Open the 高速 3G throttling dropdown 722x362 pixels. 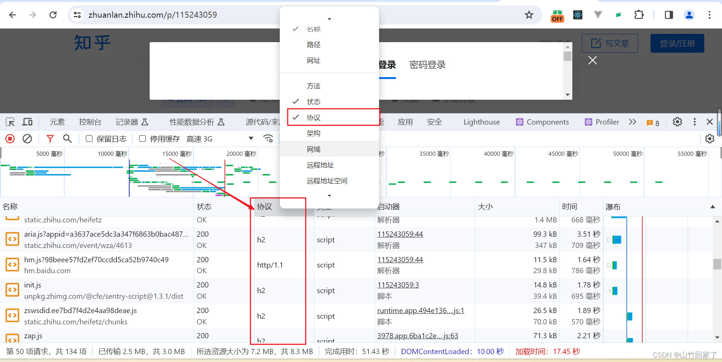(x=220, y=139)
